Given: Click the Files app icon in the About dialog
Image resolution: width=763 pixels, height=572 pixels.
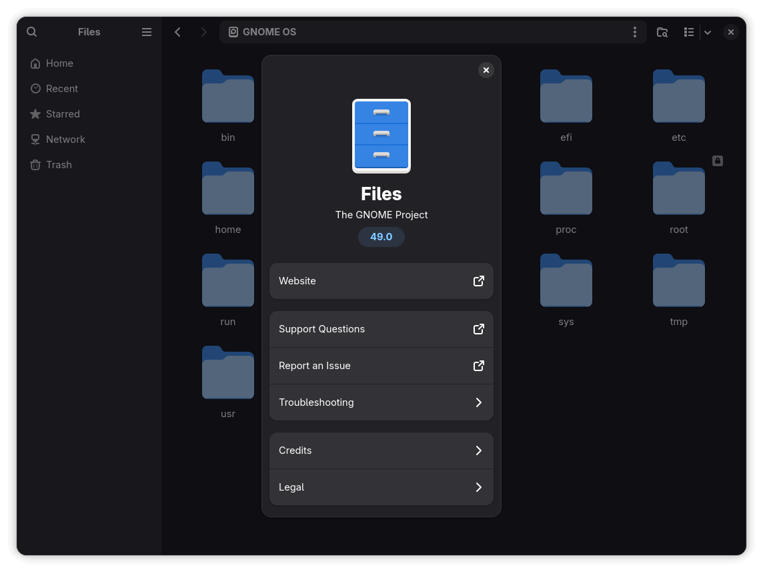Looking at the screenshot, I should (381, 135).
